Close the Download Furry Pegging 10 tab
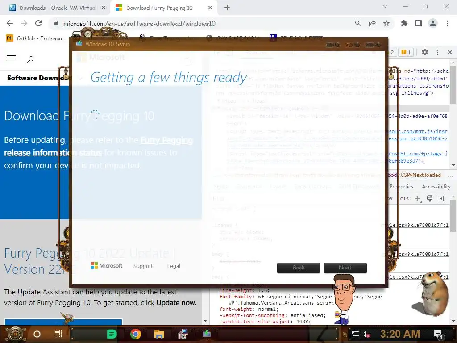 click(210, 8)
